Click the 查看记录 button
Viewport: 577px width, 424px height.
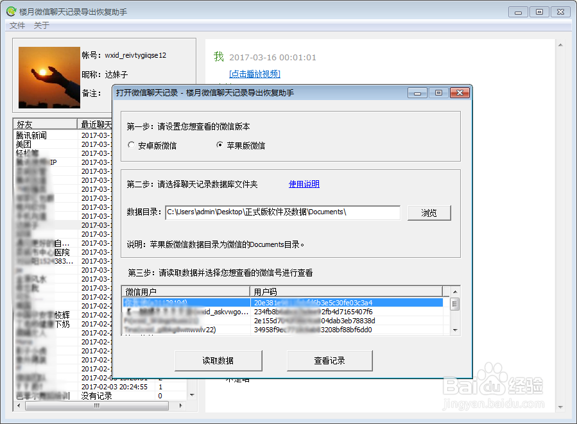click(329, 360)
